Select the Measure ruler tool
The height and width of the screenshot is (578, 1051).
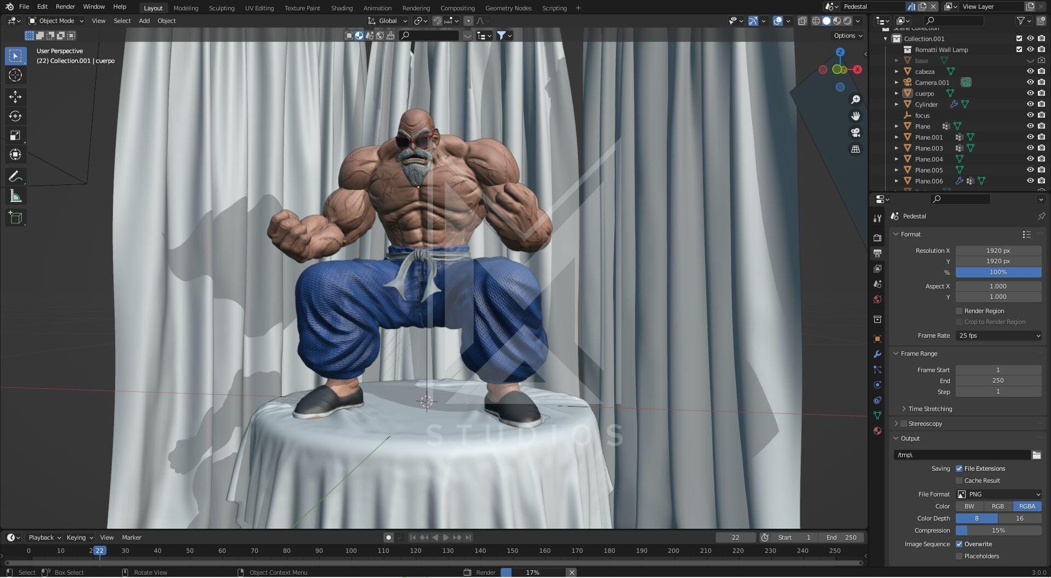[15, 196]
